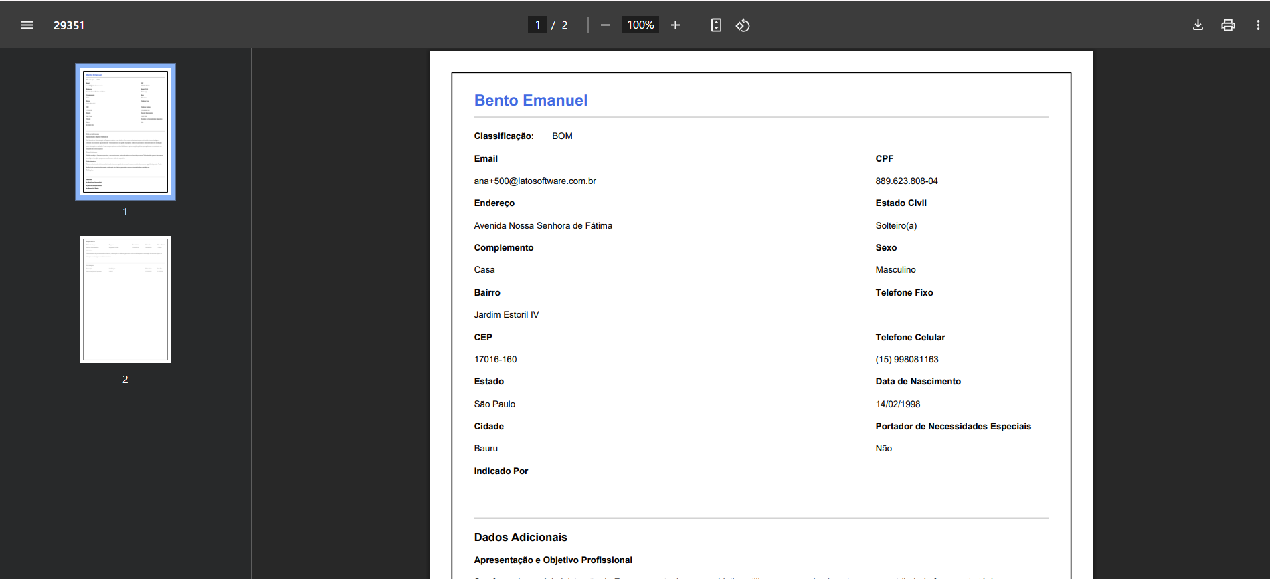The image size is (1270, 579).
Task: Click the address Avenida Nossa Senhora de Fátima
Action: point(543,225)
